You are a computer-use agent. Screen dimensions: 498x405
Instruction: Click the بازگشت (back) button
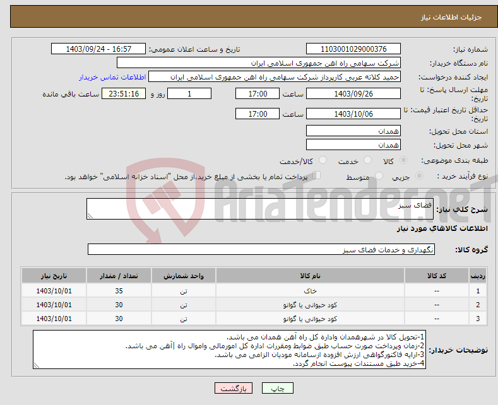(234, 388)
